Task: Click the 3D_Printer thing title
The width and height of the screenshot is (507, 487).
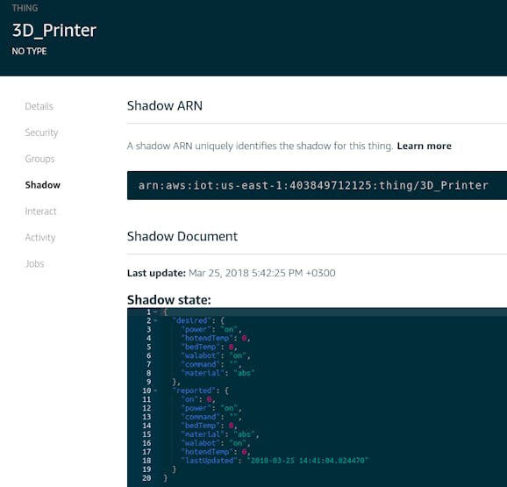Action: tap(54, 31)
